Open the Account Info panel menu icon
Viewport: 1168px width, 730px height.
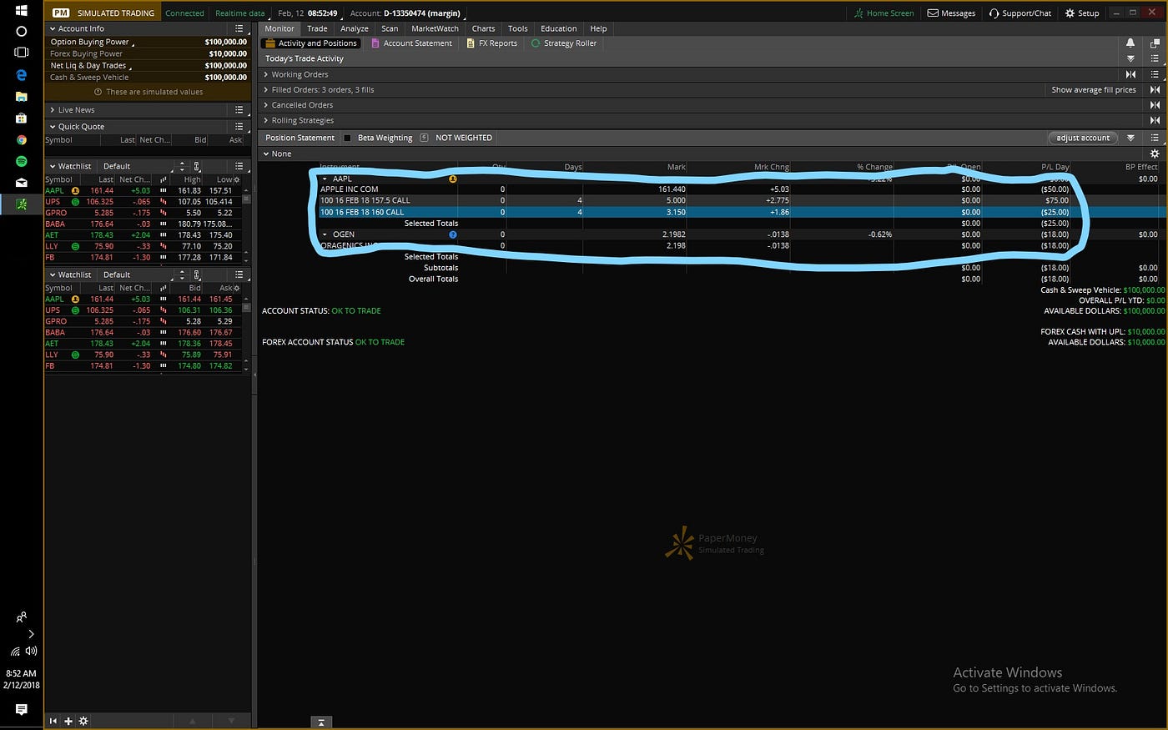click(x=239, y=28)
